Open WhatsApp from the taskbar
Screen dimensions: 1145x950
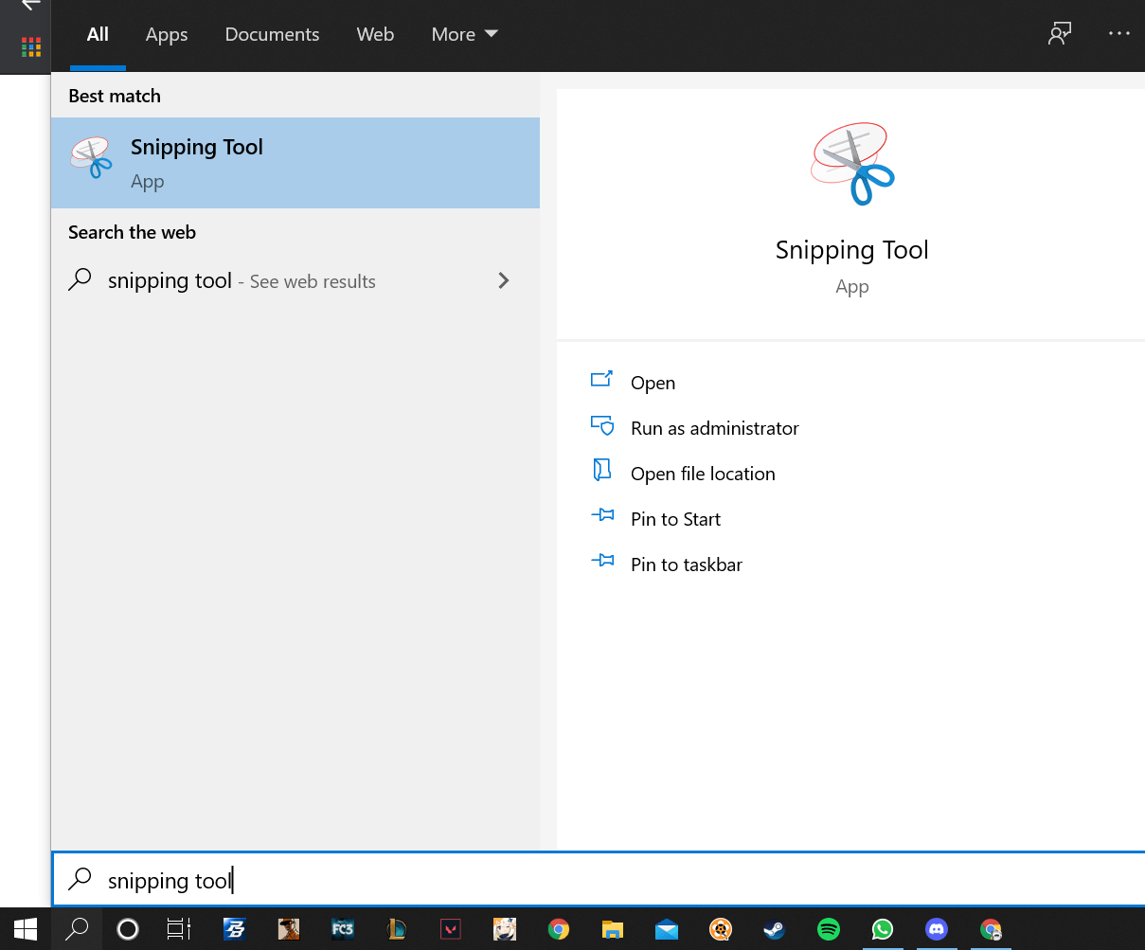883,929
